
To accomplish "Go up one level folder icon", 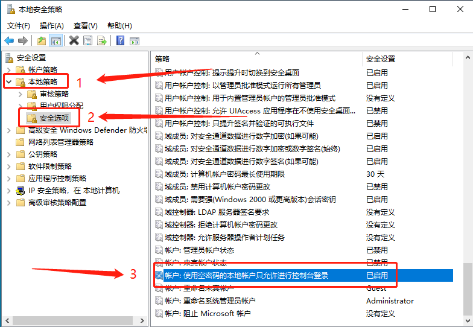I will (42, 41).
